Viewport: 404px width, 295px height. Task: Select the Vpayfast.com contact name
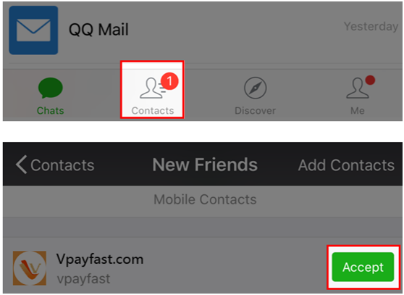100,259
